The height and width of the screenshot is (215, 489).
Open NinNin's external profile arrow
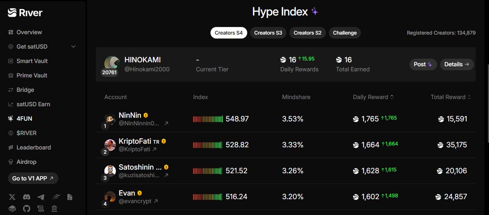[x=166, y=123]
